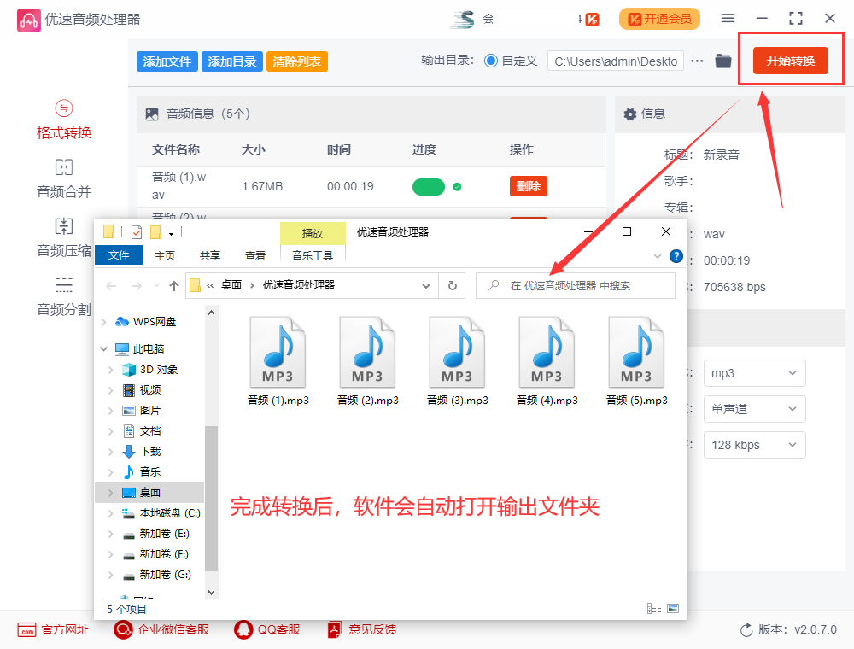854x649 pixels.
Task: Open the 格式转换 format conversion tool
Action: click(64, 120)
